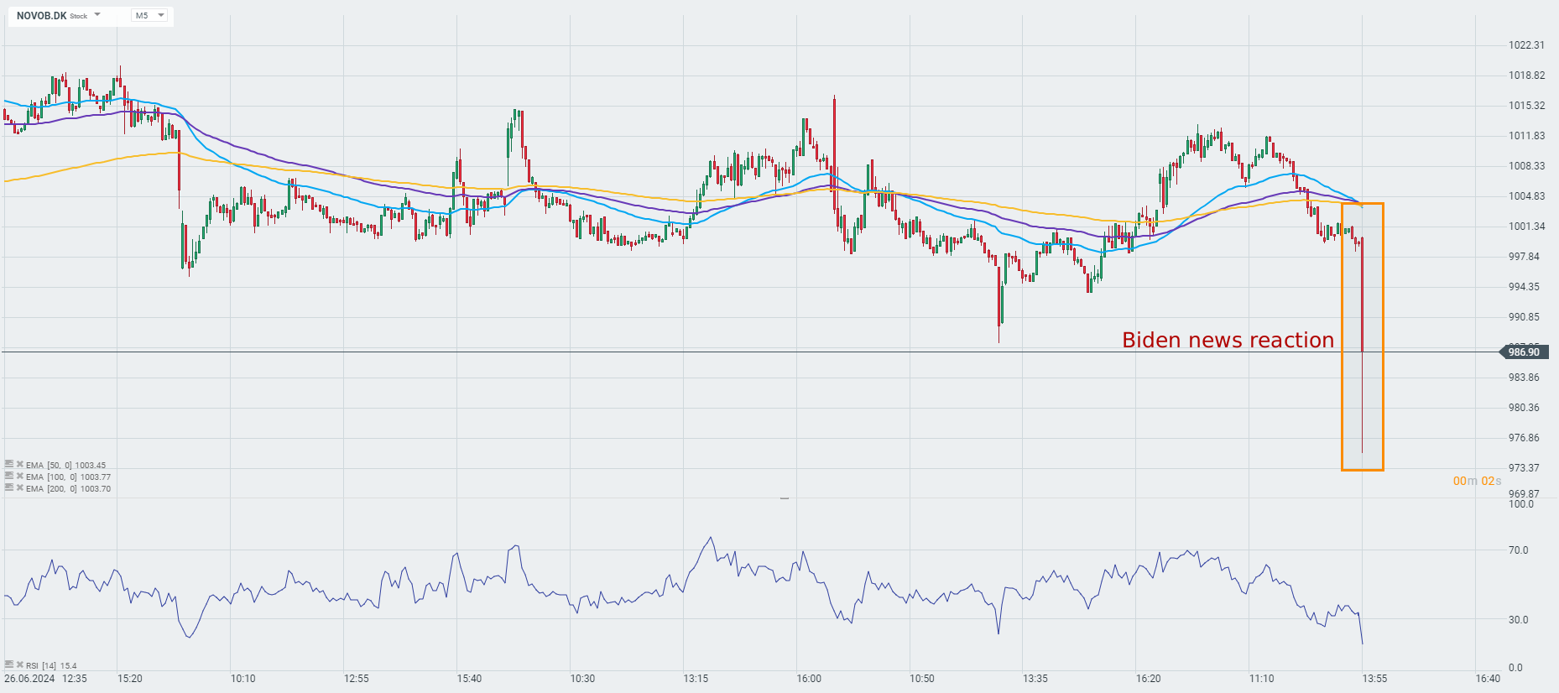1559x693 pixels.
Task: Click the 973.37 price axis label
Action: (x=1524, y=468)
